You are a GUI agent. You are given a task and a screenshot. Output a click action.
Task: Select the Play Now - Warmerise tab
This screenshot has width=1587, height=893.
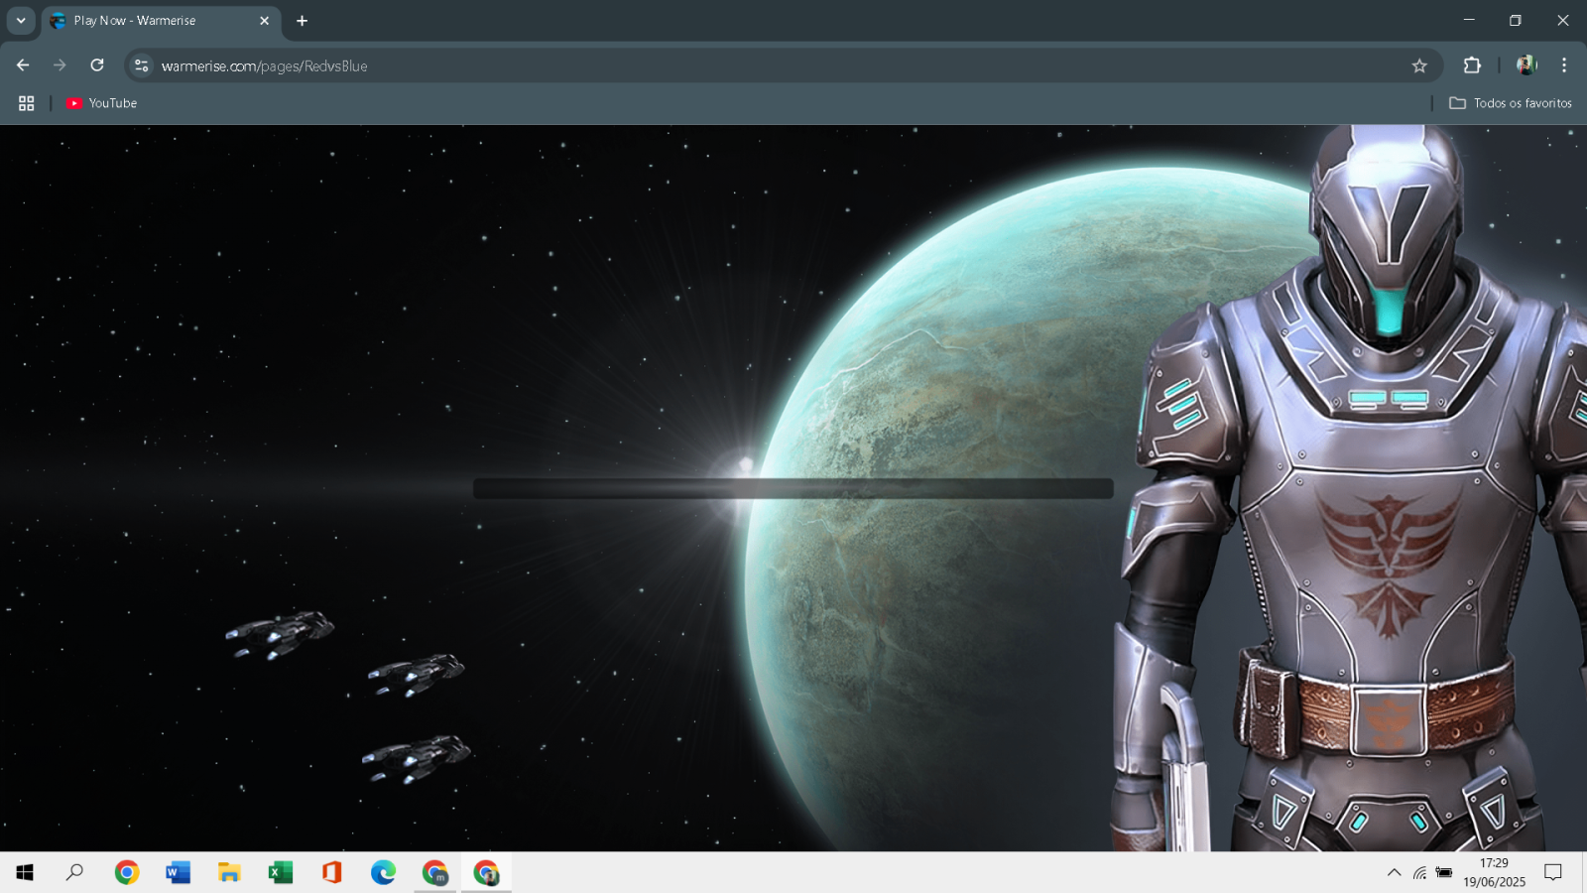coord(161,21)
